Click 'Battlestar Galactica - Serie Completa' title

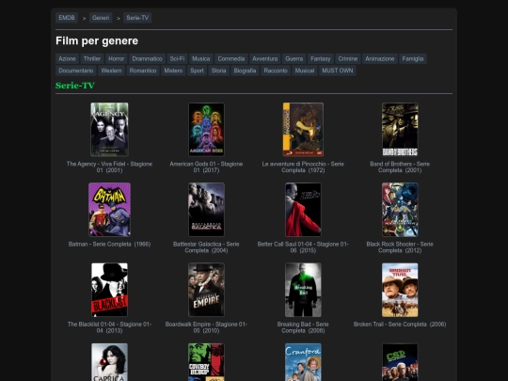click(x=206, y=247)
